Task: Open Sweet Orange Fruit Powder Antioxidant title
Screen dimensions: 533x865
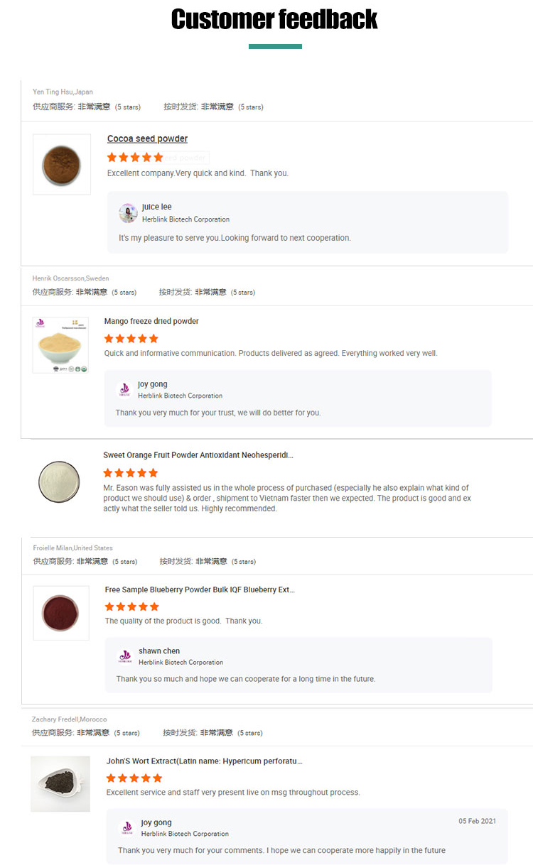Action: coord(198,455)
